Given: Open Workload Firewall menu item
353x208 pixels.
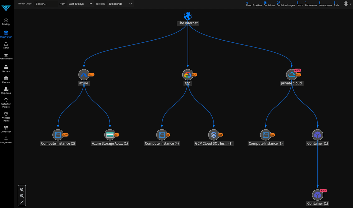Looking at the screenshot, I should click(x=6, y=116).
